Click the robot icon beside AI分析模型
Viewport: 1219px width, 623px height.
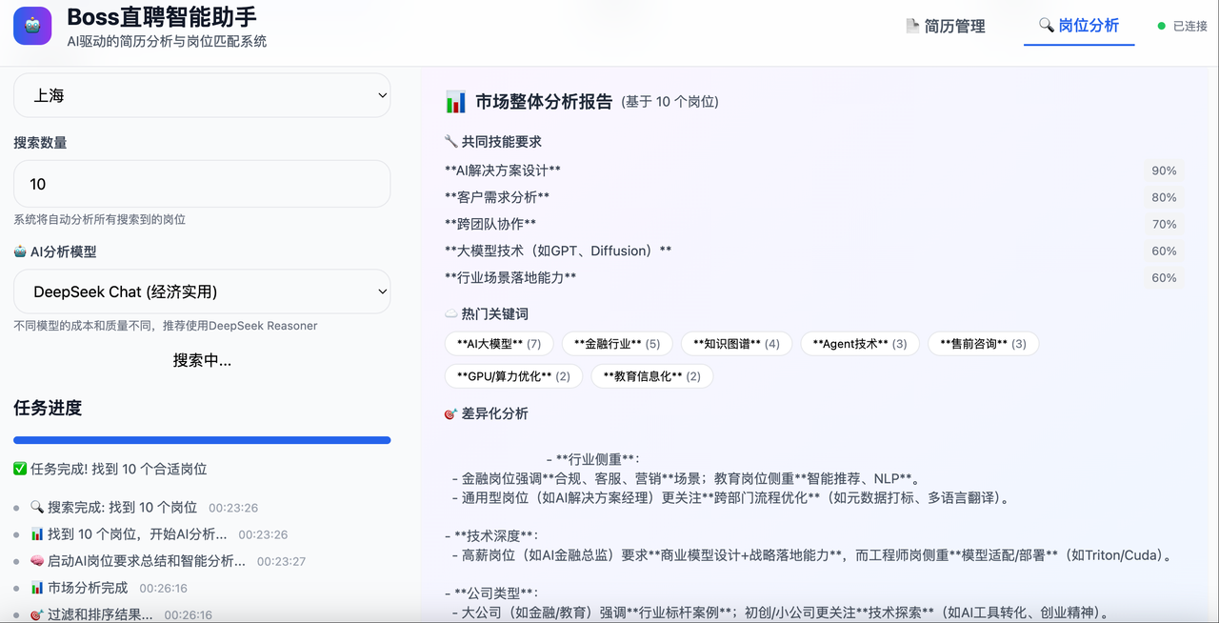tap(20, 251)
